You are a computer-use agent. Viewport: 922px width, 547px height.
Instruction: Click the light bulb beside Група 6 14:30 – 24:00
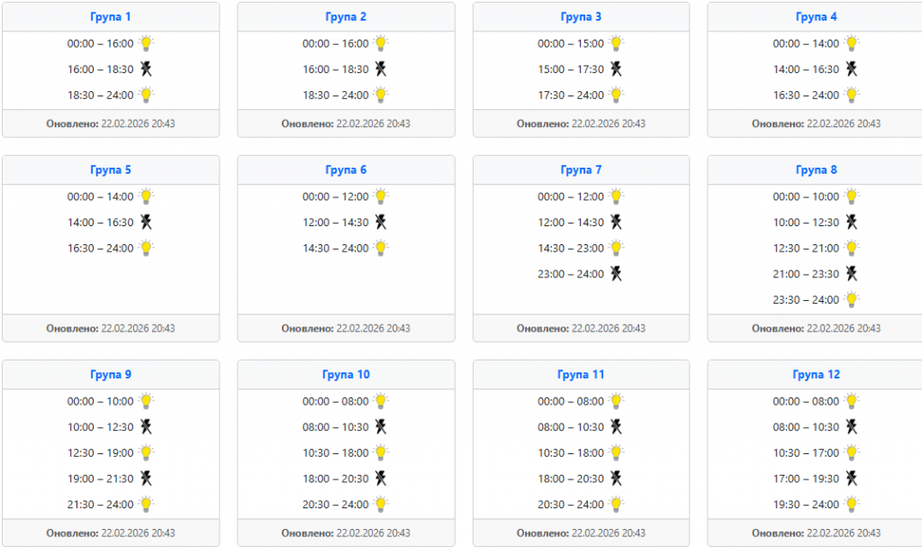click(x=381, y=248)
